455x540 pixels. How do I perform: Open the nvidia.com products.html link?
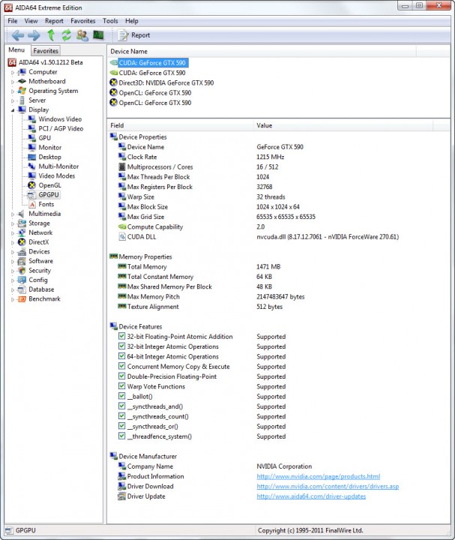319,476
